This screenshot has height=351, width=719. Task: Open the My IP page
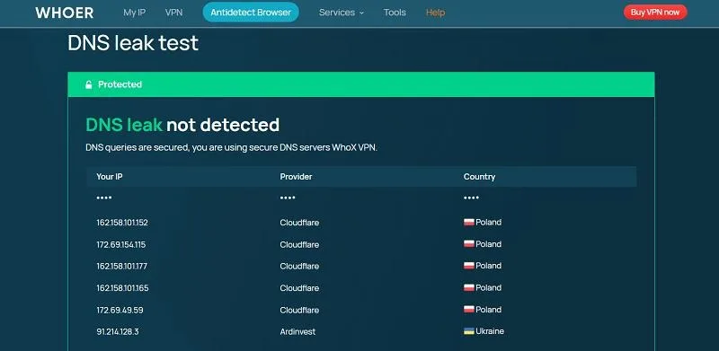[x=134, y=13]
